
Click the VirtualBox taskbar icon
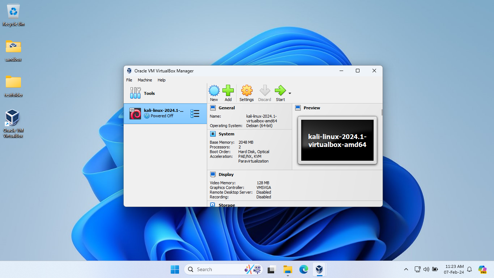click(x=319, y=269)
